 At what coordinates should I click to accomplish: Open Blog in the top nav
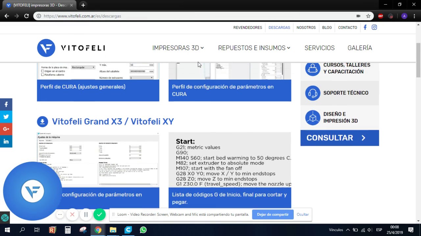coord(327,28)
